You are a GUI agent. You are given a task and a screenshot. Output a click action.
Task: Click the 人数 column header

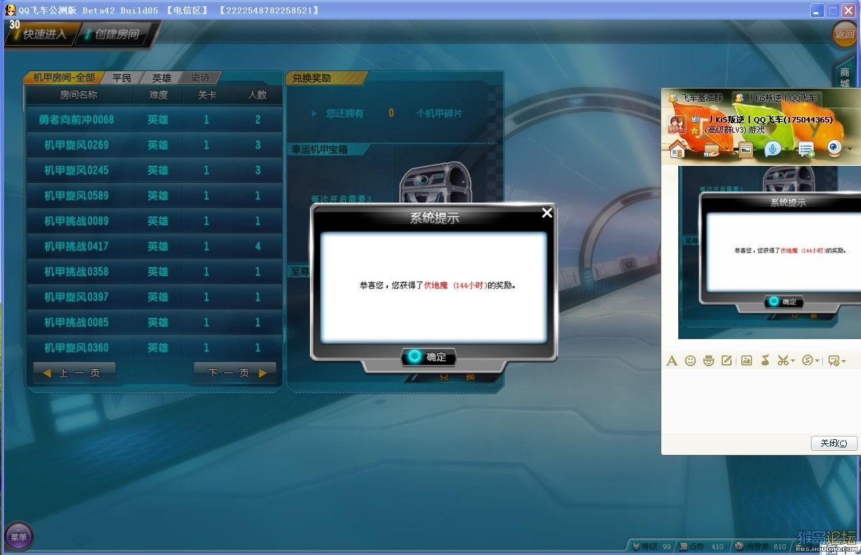(257, 95)
